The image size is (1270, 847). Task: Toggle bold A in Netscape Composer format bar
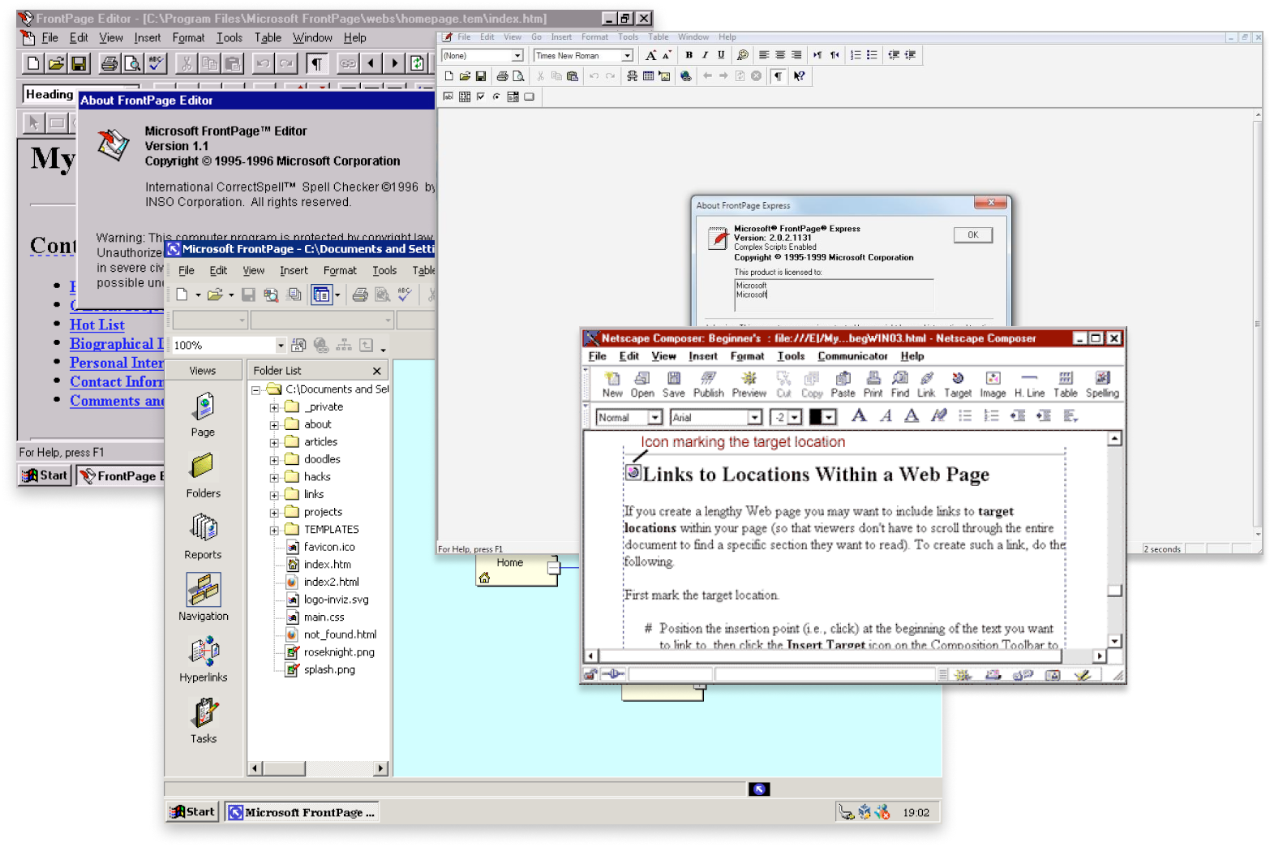[x=859, y=416]
